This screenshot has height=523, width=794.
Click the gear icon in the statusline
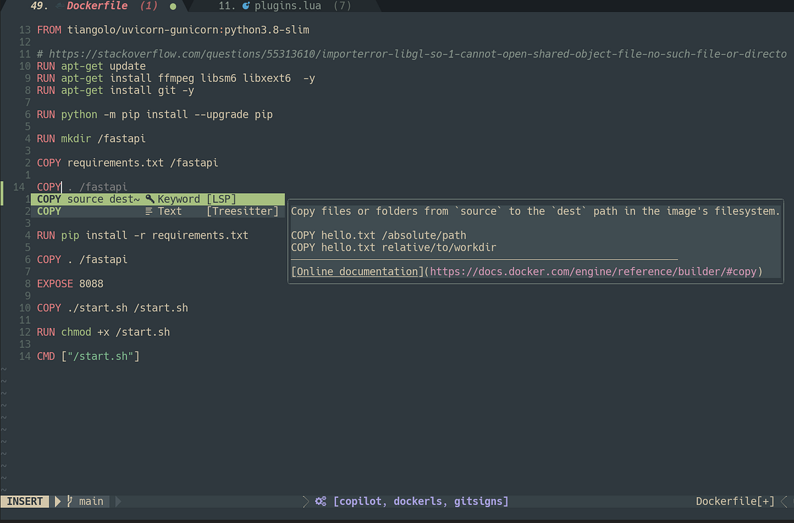[320, 501]
